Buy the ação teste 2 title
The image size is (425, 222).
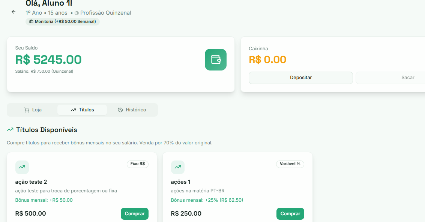click(135, 214)
